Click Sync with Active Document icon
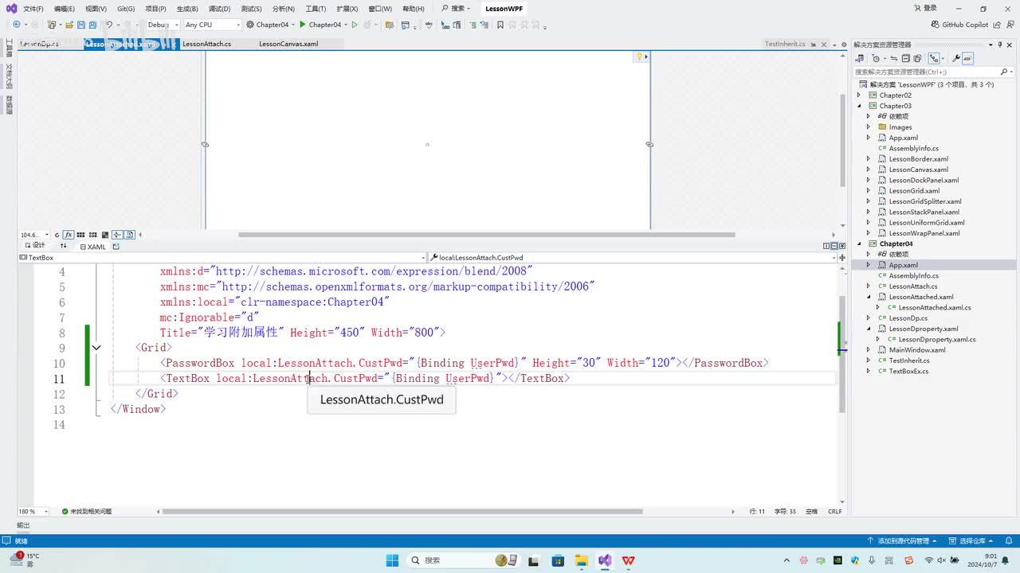 896,58
